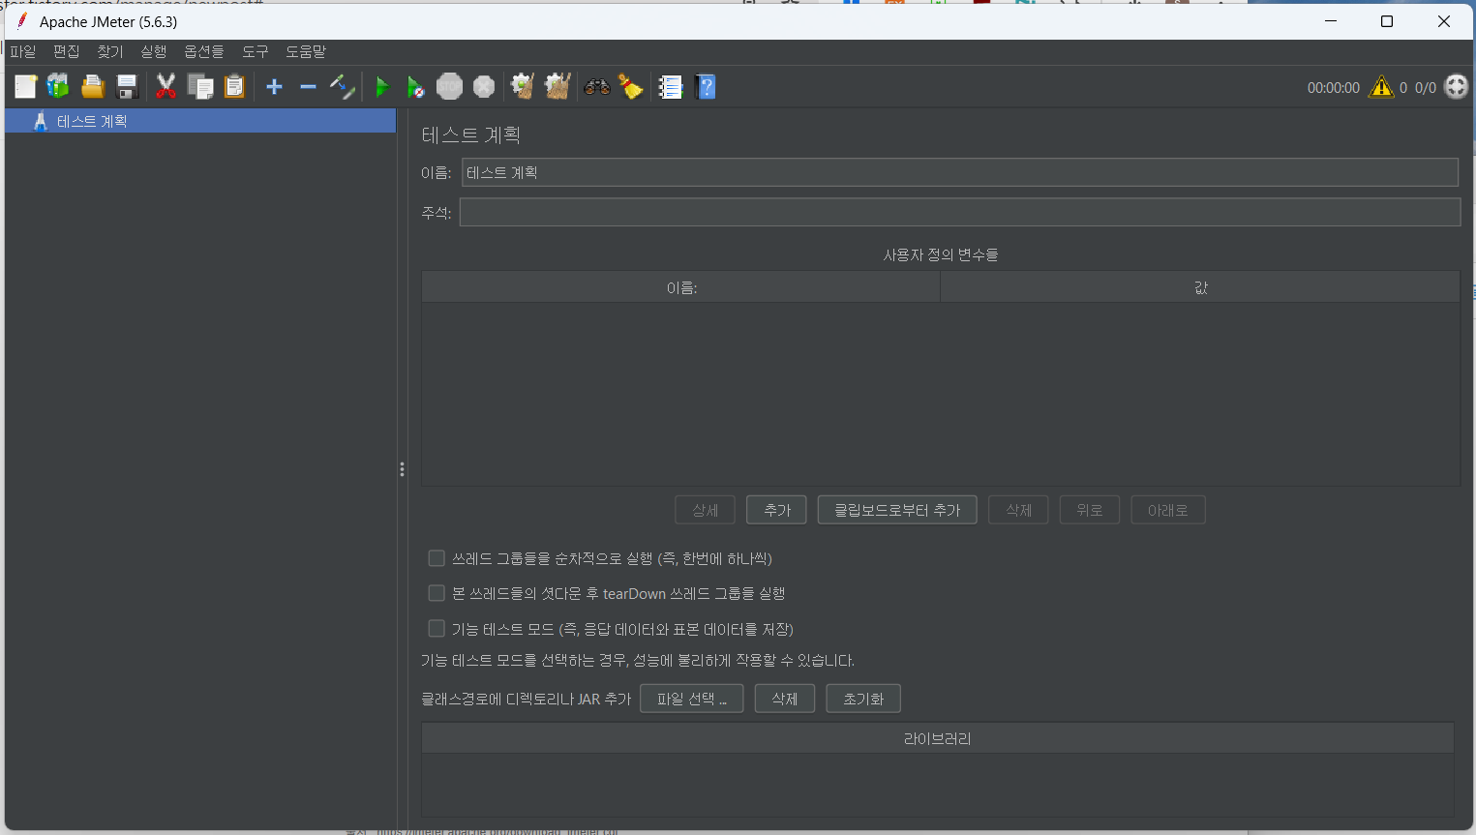Click the Start no pauses icon
The height and width of the screenshot is (835, 1476).
[415, 87]
